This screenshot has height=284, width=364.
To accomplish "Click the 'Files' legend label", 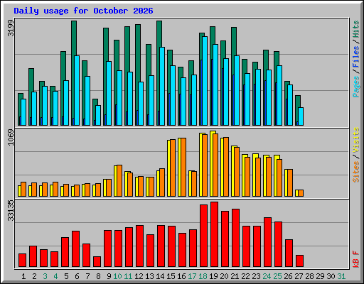I will [x=355, y=56].
